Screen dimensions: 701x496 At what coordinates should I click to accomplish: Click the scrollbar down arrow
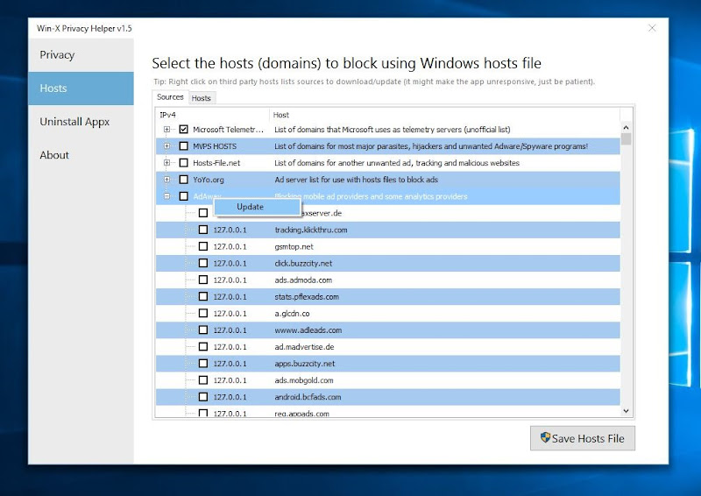(x=626, y=411)
